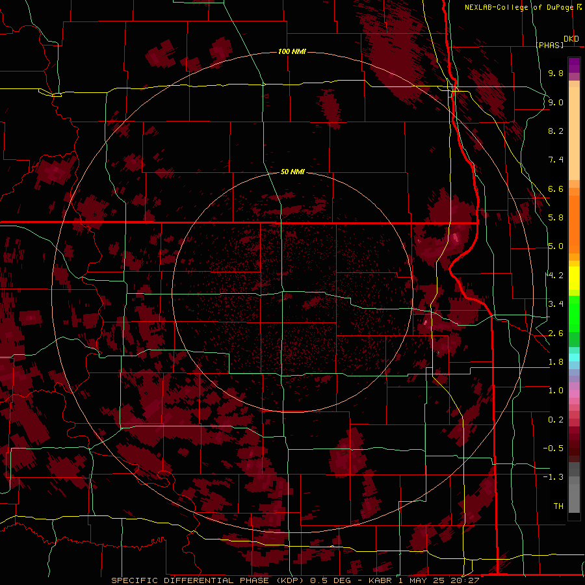
Task: Click the 20:27 timestamp in the caption
Action: [x=466, y=580]
